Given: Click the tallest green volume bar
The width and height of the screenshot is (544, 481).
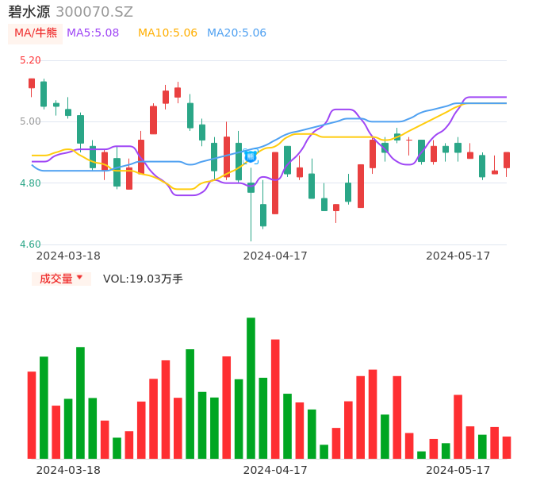Looking at the screenshot, I should tap(251, 387).
